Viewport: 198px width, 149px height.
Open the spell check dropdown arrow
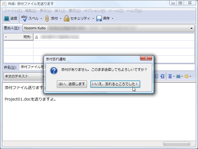pos(41,18)
